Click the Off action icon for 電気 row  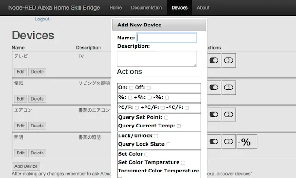[x=229, y=88]
